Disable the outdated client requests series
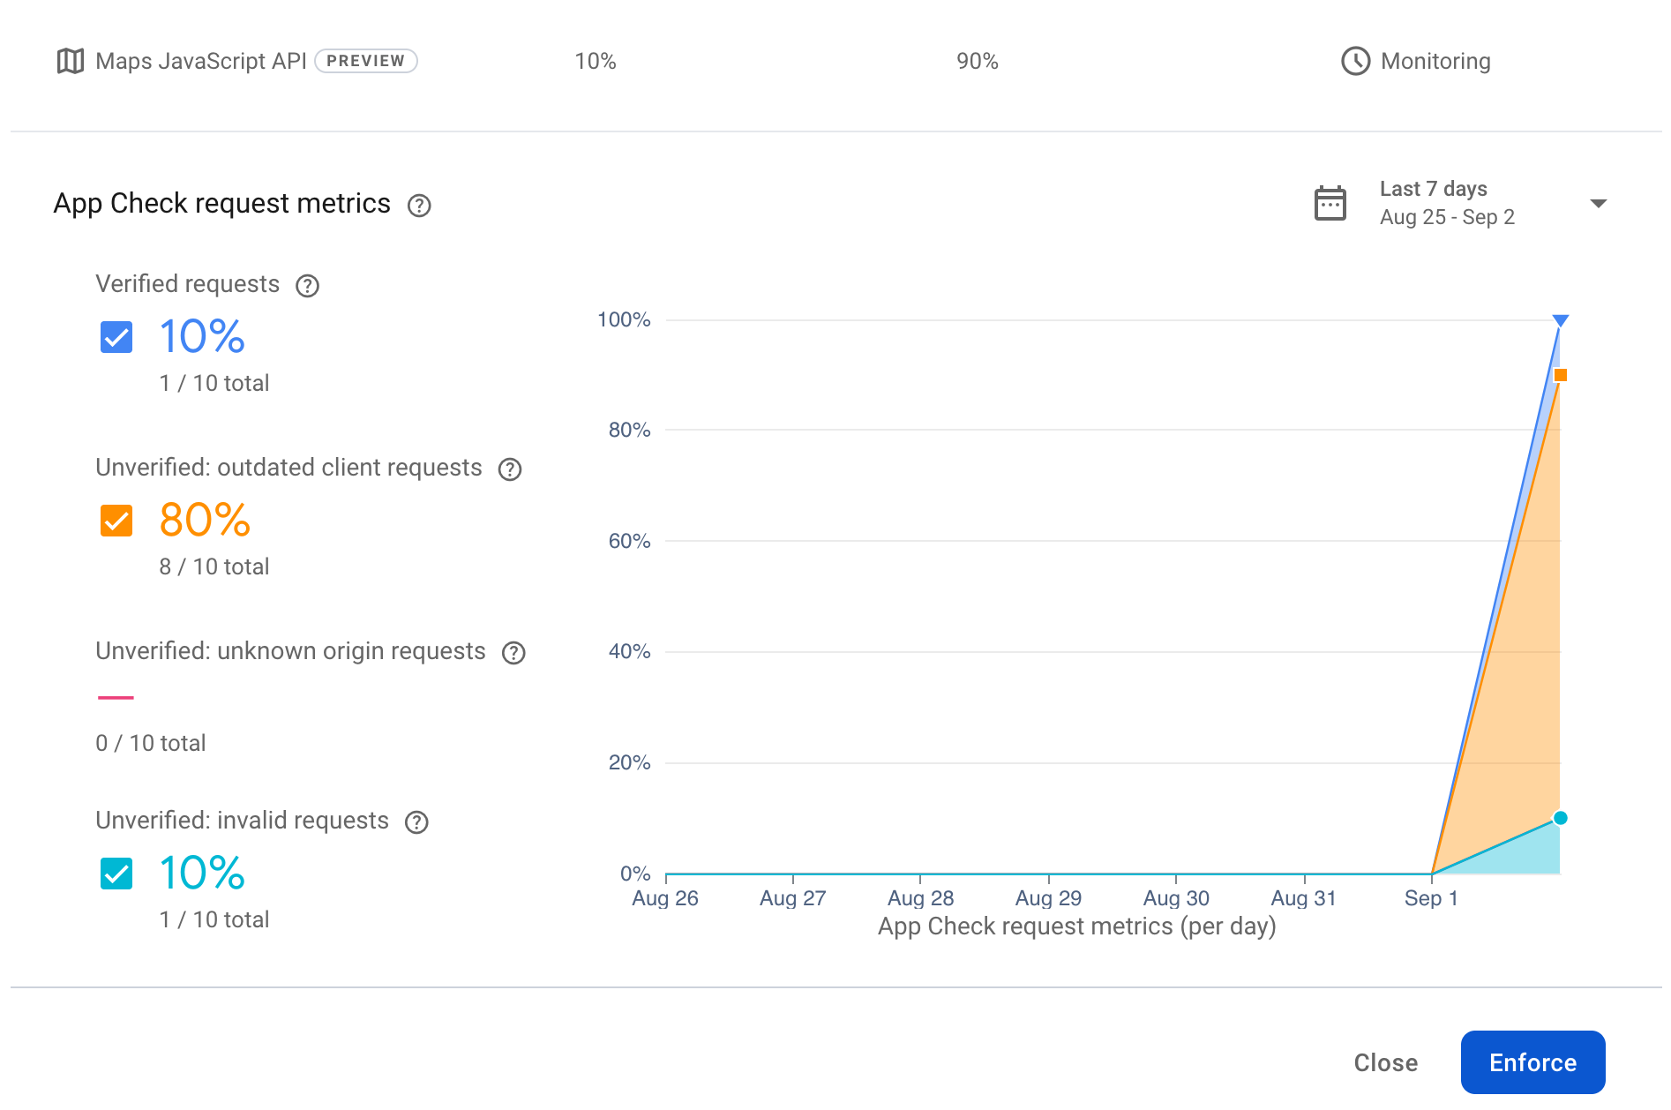 pos(115,521)
